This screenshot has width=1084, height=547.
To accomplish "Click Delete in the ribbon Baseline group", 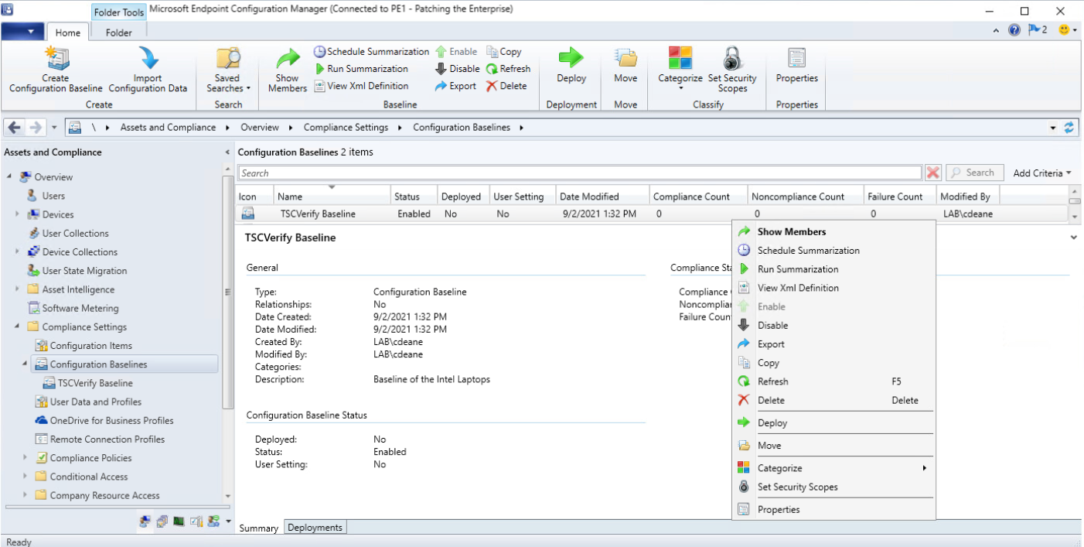I will 506,86.
